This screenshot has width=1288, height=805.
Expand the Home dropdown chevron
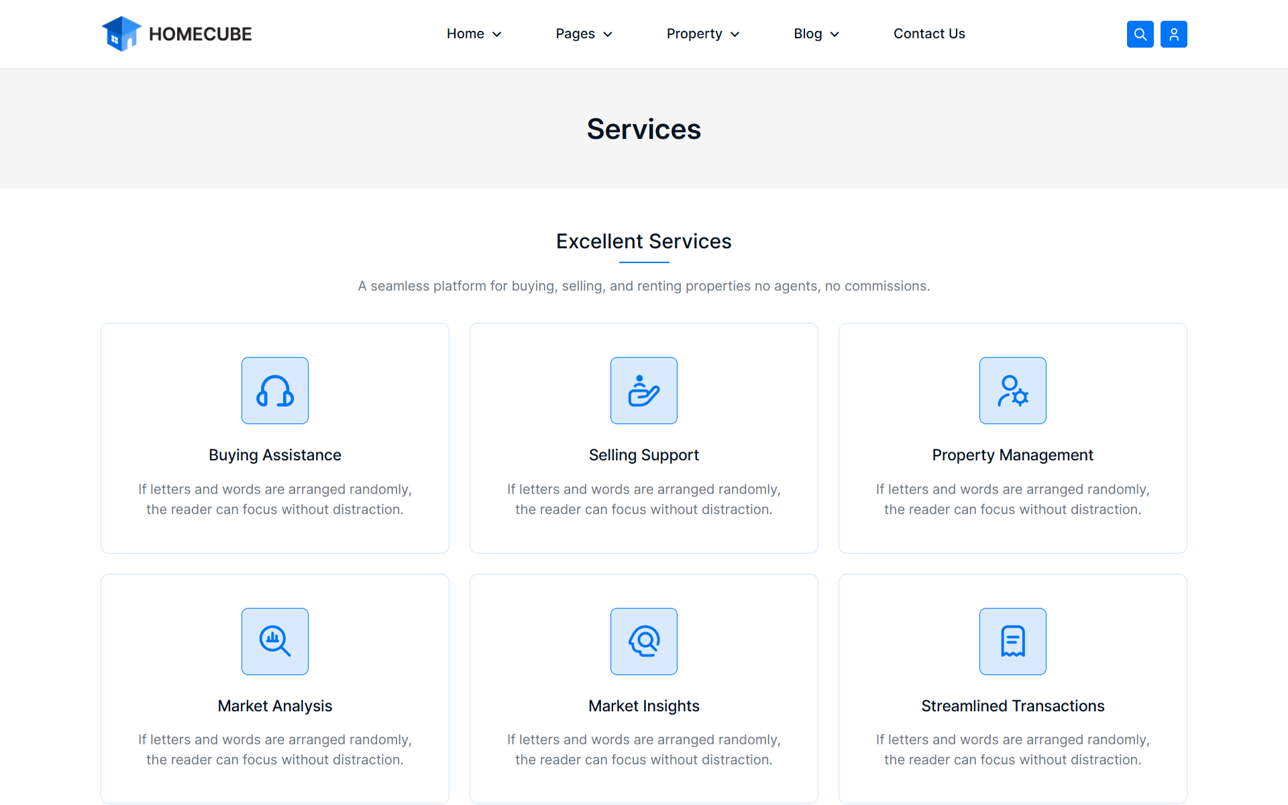[497, 34]
